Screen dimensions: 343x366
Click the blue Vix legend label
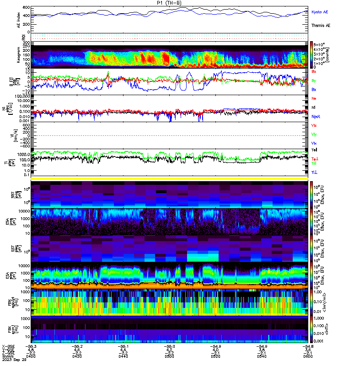coord(314,144)
